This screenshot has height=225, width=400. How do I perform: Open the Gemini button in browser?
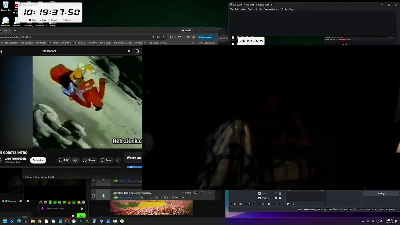click(187, 30)
